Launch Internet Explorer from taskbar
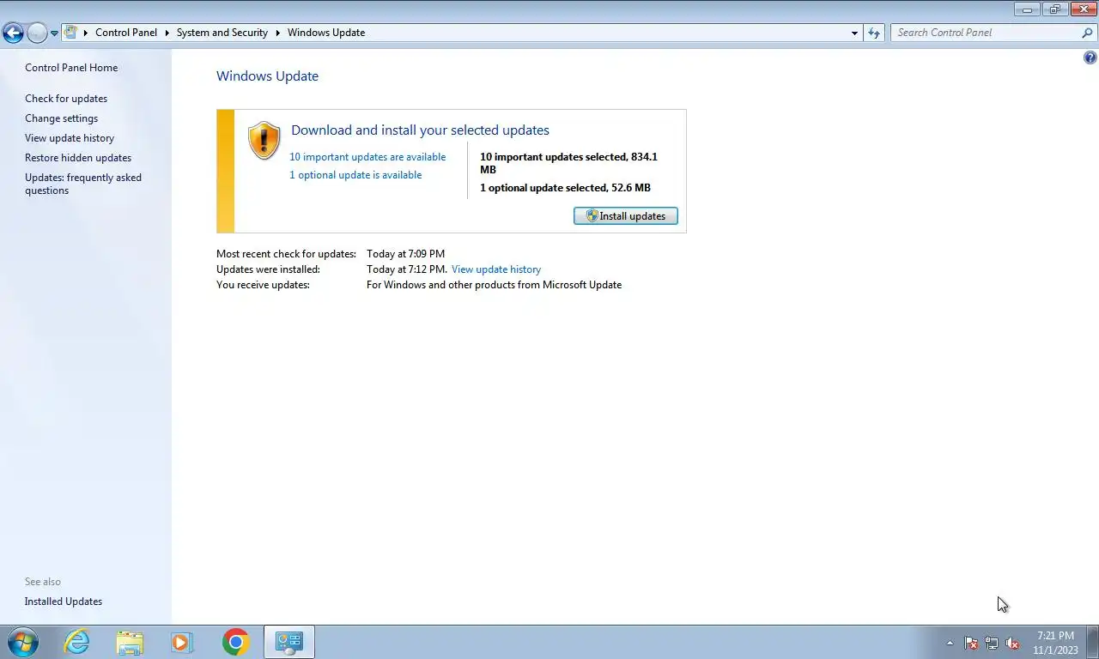 (x=77, y=642)
